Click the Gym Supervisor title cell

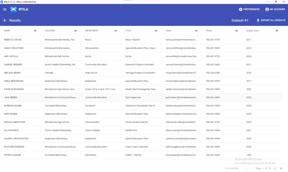pyautogui.click(x=133, y=98)
